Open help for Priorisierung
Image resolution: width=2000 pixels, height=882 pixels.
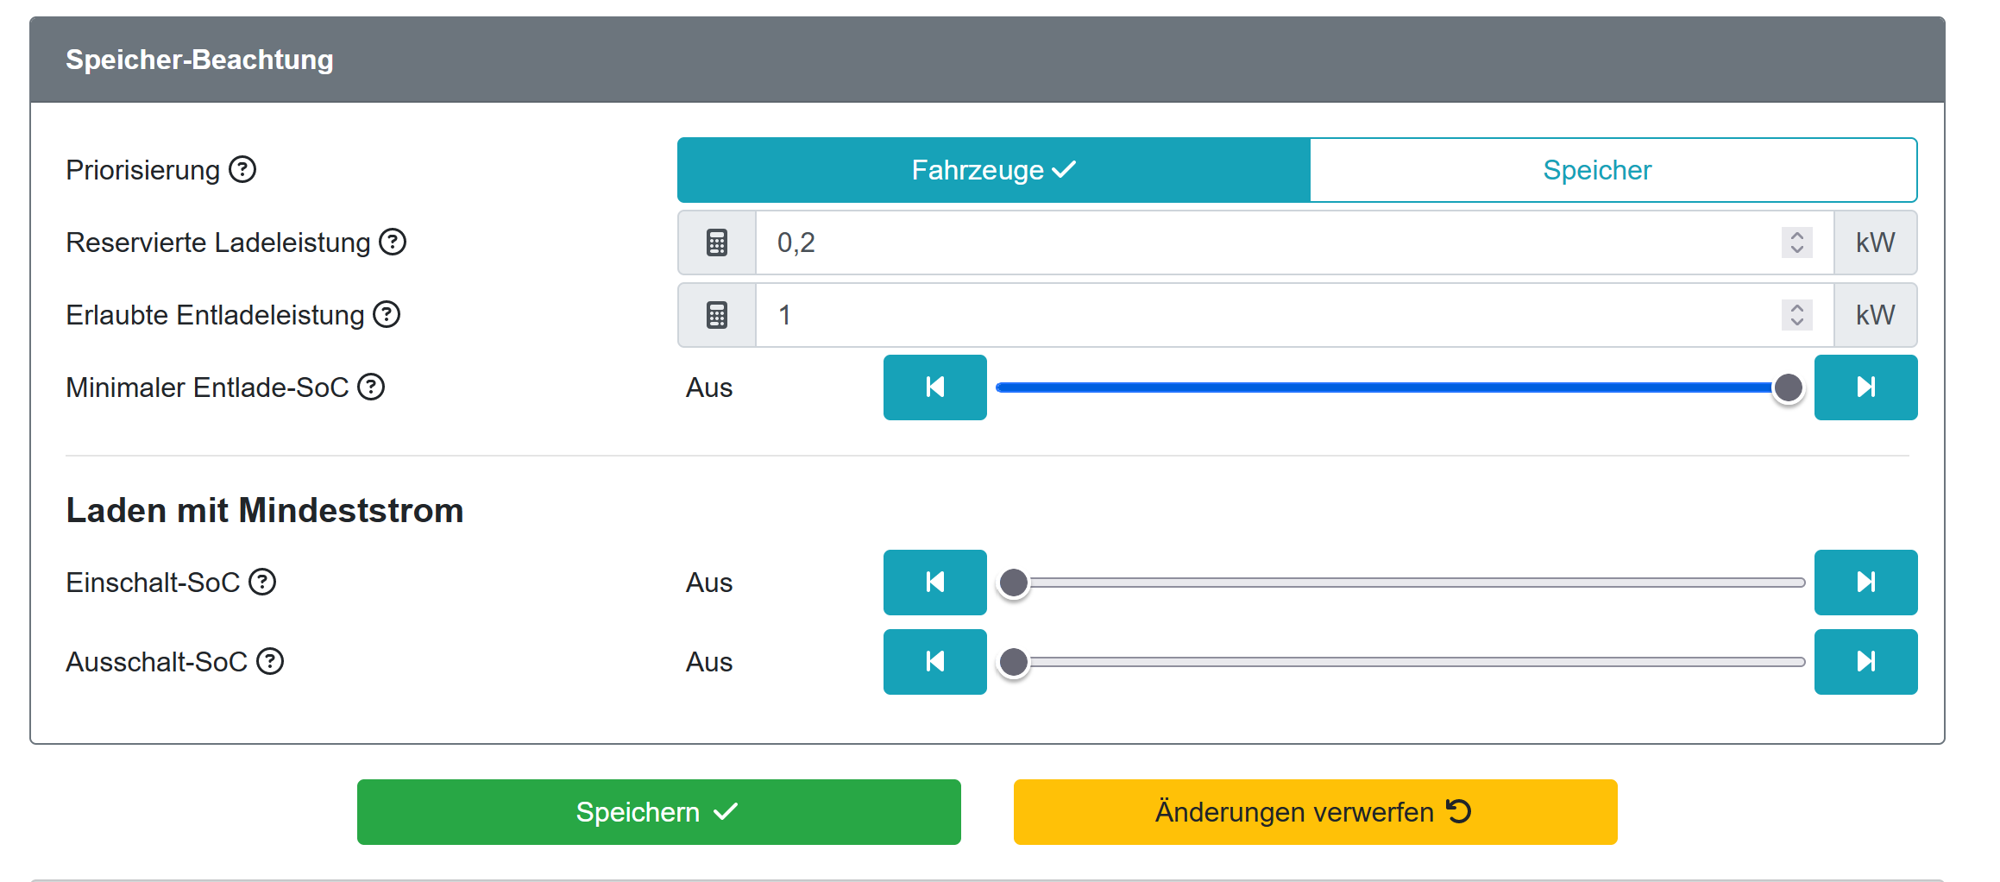point(242,170)
